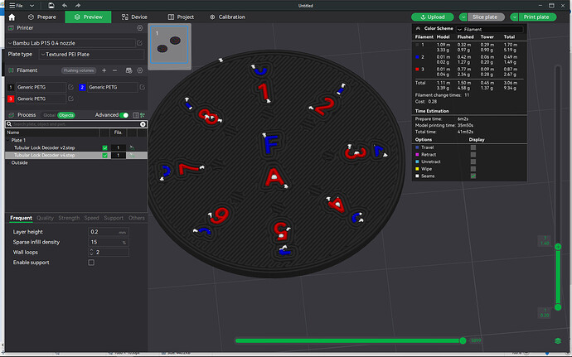Open the Plate type dropdown

92,55
